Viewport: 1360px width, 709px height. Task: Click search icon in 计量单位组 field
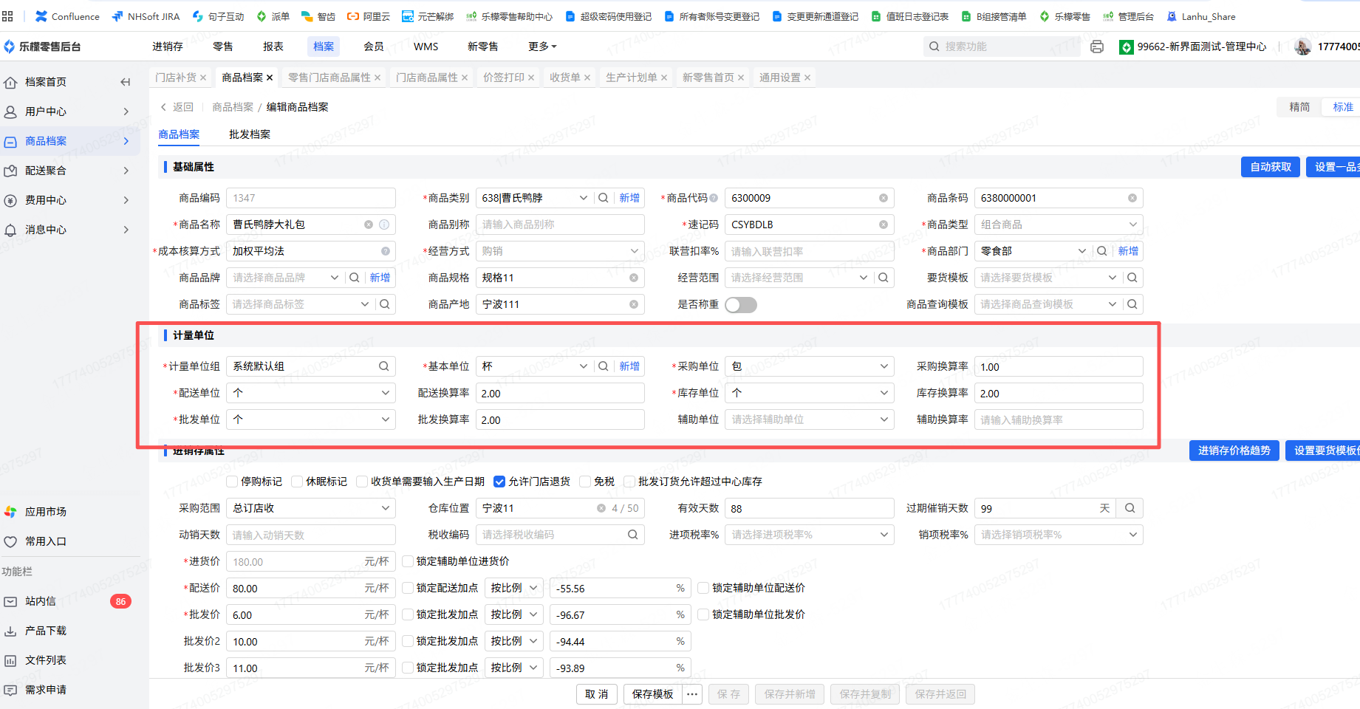(x=384, y=366)
